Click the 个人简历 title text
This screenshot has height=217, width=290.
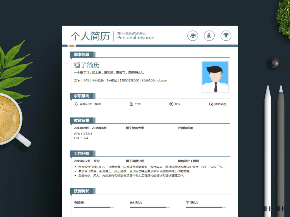(x=90, y=36)
